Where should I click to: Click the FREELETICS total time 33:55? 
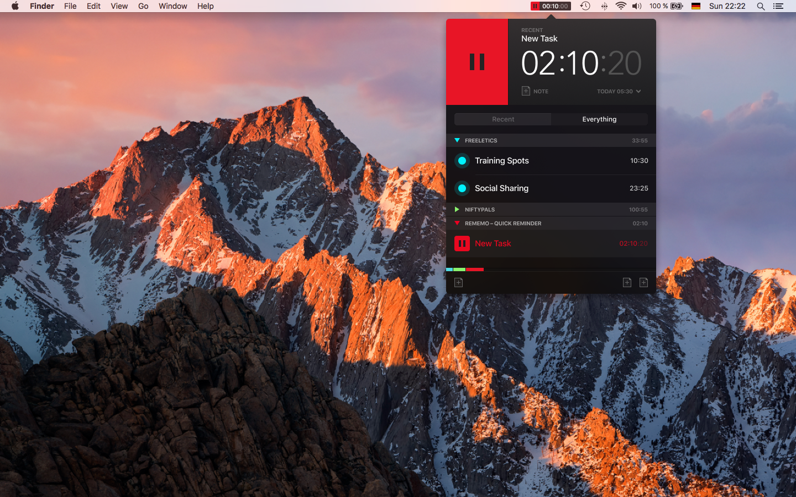pyautogui.click(x=640, y=141)
